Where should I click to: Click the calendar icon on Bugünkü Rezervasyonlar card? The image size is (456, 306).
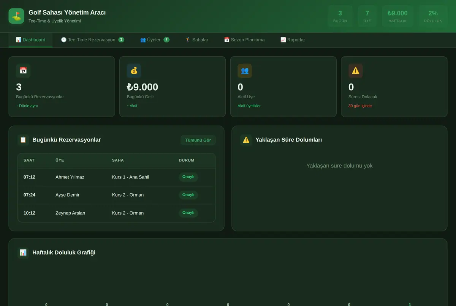(x=23, y=71)
